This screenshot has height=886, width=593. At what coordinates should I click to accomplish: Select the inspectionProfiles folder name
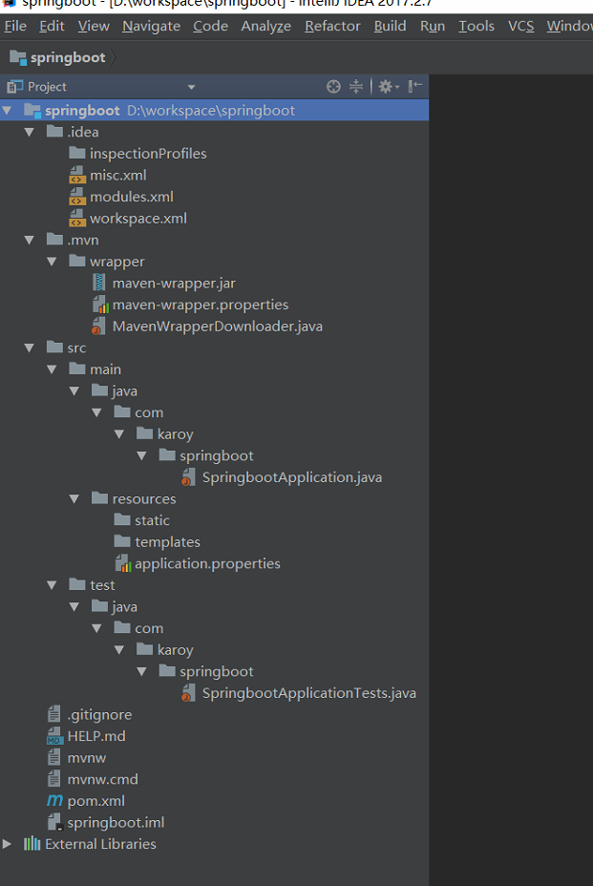click(x=148, y=154)
